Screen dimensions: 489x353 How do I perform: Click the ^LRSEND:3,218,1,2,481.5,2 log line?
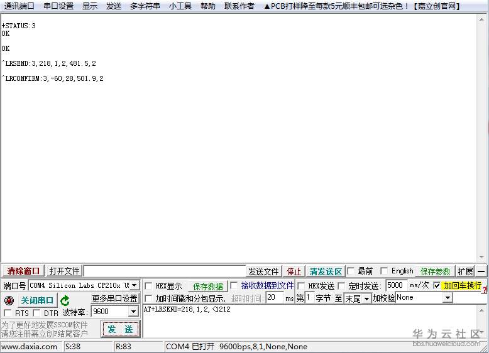click(49, 63)
